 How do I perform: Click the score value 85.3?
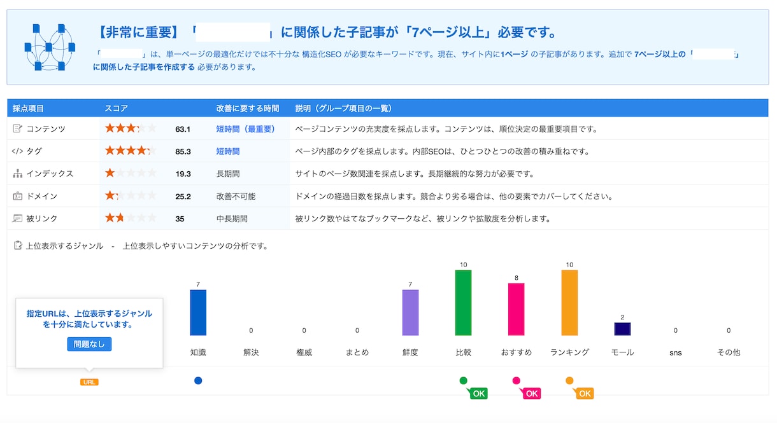[183, 151]
